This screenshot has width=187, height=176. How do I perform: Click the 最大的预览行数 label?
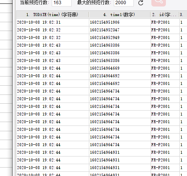click(94, 3)
